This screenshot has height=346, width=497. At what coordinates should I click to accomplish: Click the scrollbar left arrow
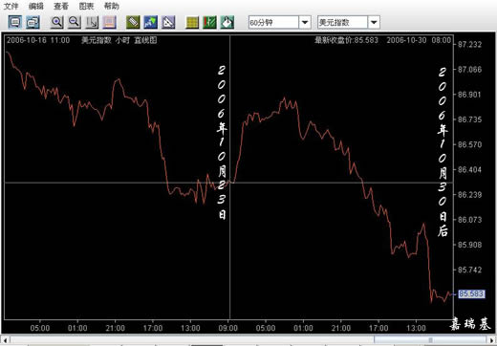5,339
